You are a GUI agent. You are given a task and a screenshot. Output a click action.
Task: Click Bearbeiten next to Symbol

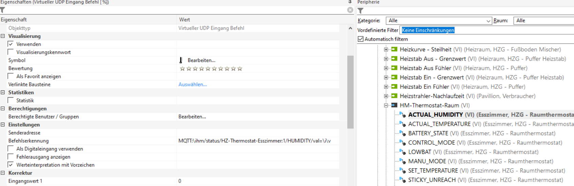(x=202, y=60)
